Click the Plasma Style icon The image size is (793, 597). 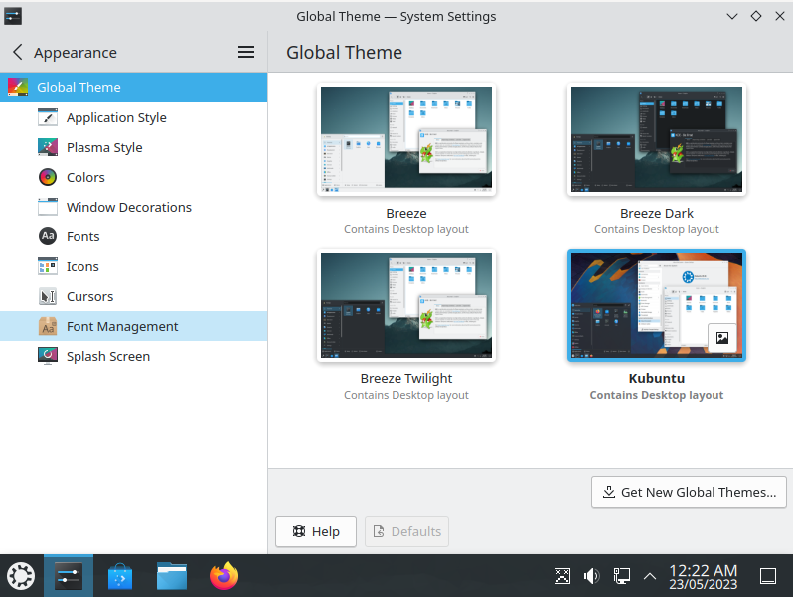(48, 147)
